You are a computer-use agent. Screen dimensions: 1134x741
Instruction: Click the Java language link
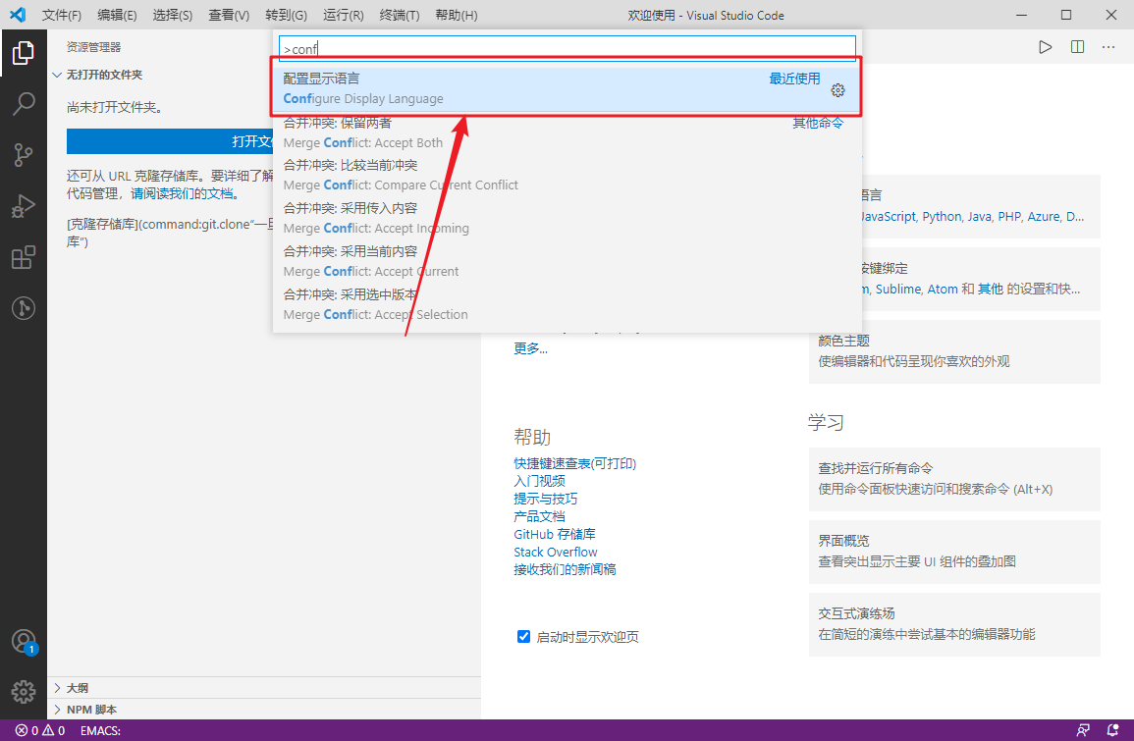point(979,216)
